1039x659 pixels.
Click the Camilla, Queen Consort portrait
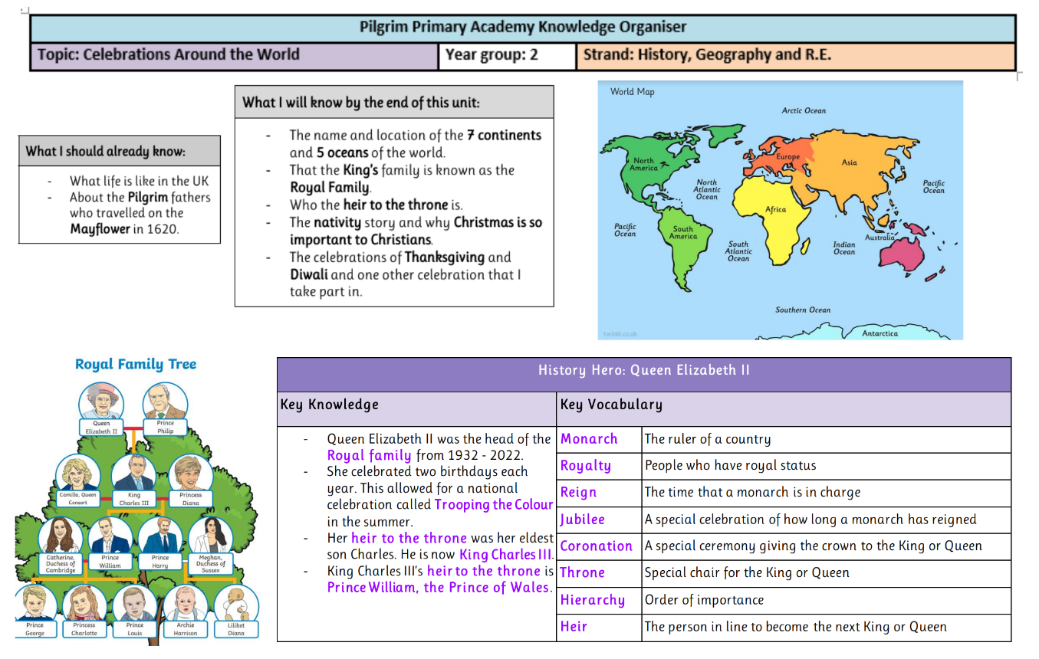click(x=77, y=473)
